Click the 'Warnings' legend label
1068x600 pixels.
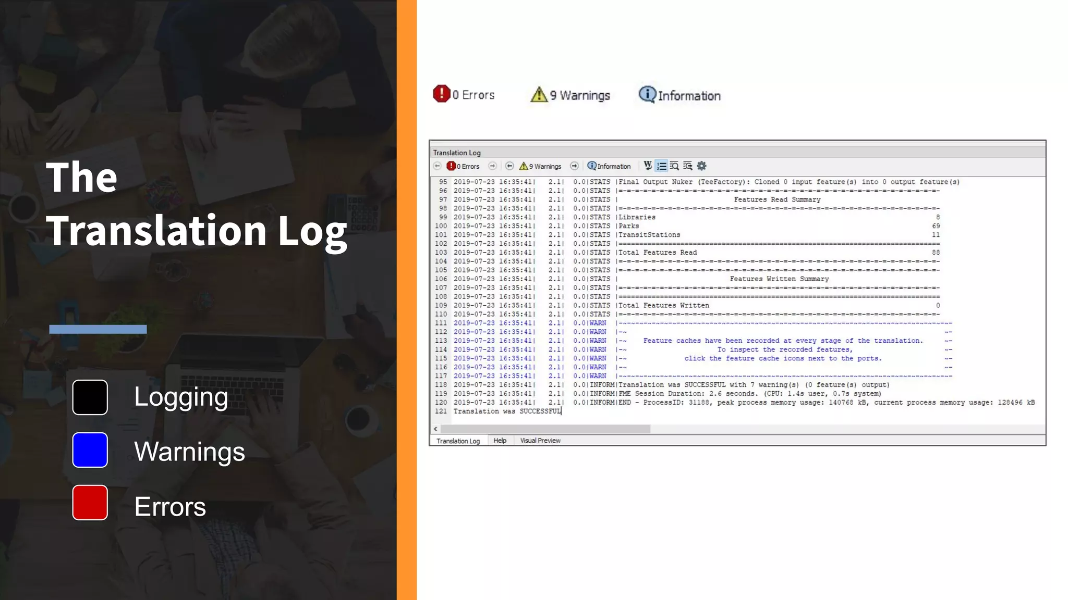[189, 451]
